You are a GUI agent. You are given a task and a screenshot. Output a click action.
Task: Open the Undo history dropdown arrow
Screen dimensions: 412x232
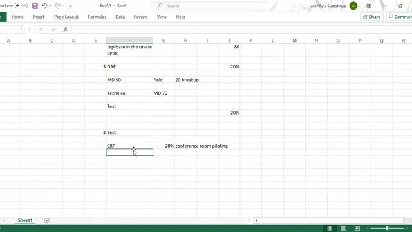(x=50, y=6)
